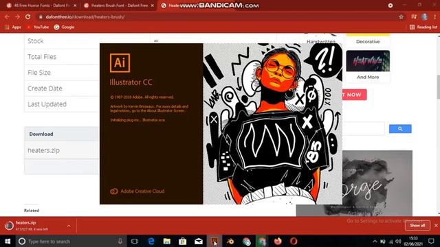Image resolution: width=440 pixels, height=247 pixels.
Task: Open the Windows Start menu
Action: (x=8, y=241)
